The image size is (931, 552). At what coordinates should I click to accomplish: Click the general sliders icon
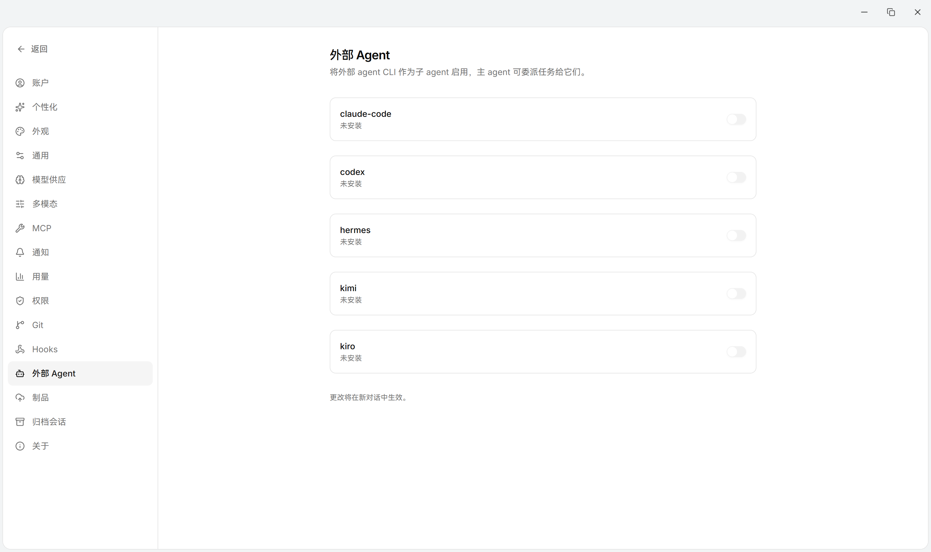coord(20,156)
